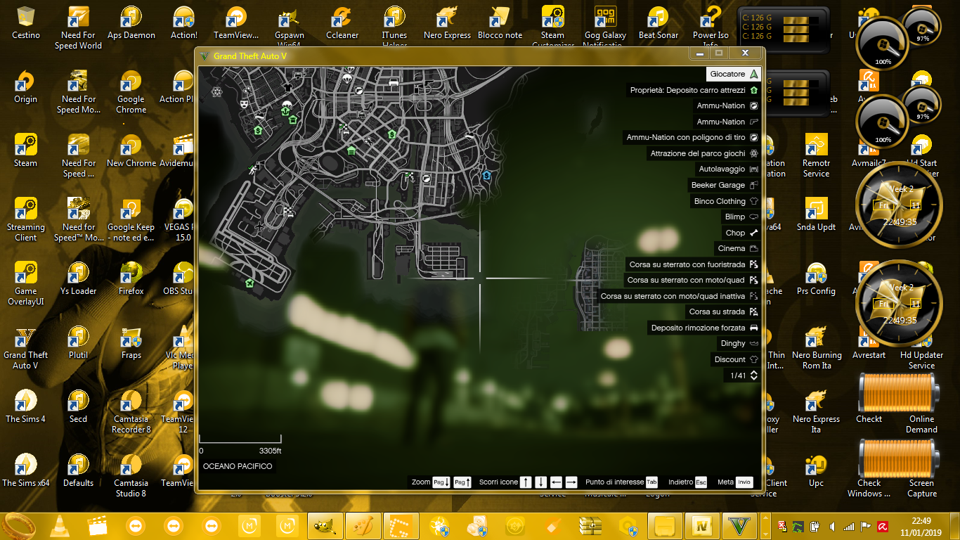Click the VLC cone taskbar icon
This screenshot has height=540, width=960.
click(x=60, y=526)
